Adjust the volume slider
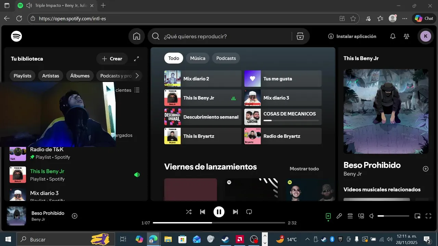 tap(393, 216)
